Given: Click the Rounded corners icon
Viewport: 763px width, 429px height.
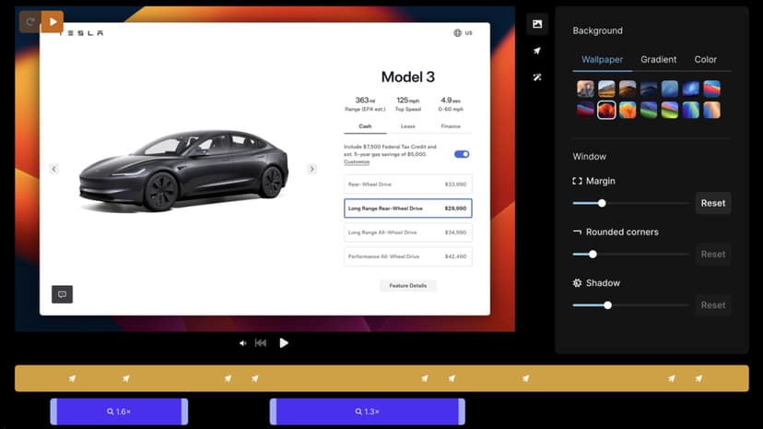Looking at the screenshot, I should 577,232.
